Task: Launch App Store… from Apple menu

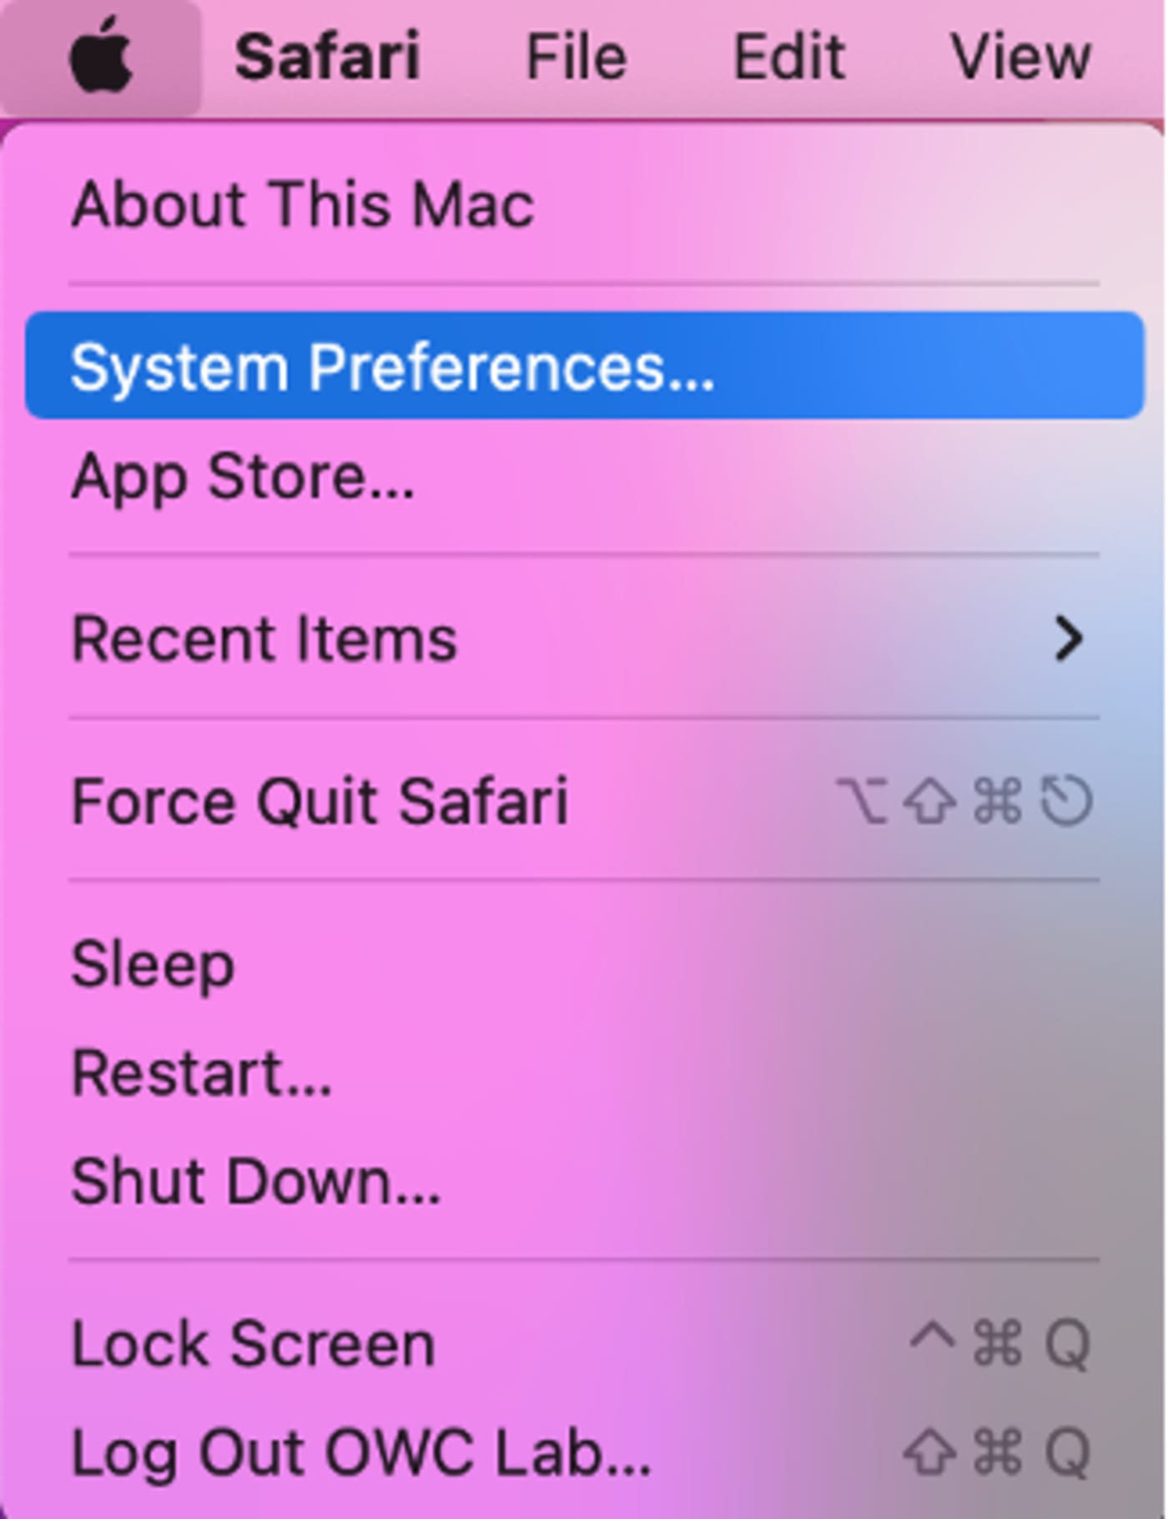Action: [584, 476]
